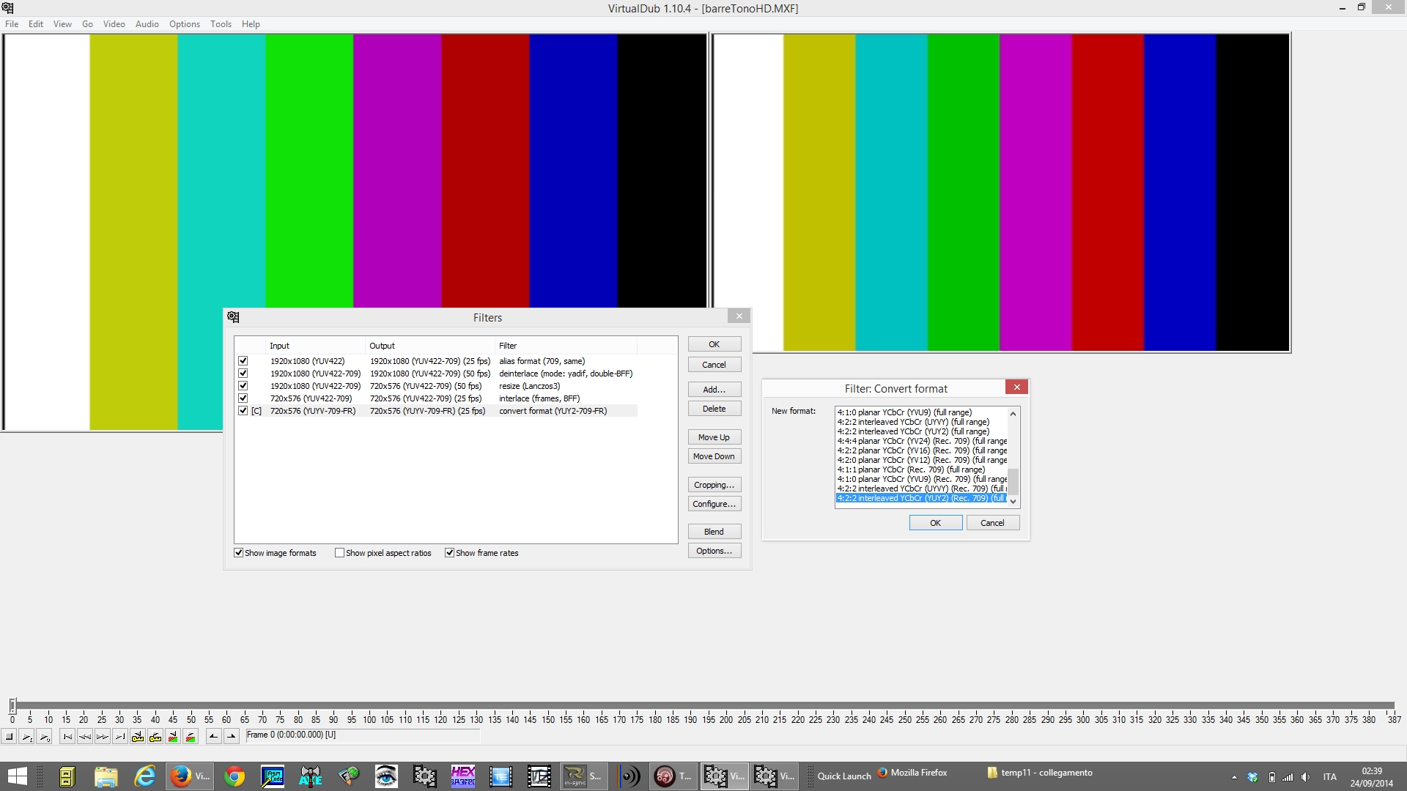Jump to the start frame
Viewport: 1407px width, 791px height.
[67, 737]
